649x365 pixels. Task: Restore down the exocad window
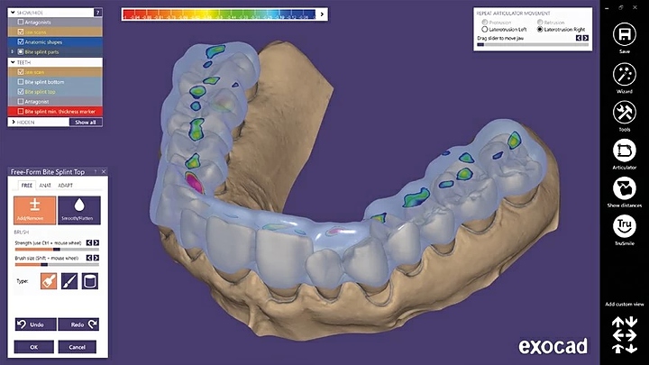coord(621,7)
